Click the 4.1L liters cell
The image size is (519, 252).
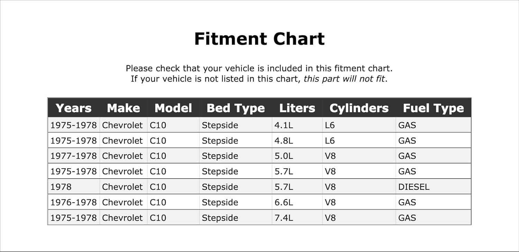[x=284, y=125]
